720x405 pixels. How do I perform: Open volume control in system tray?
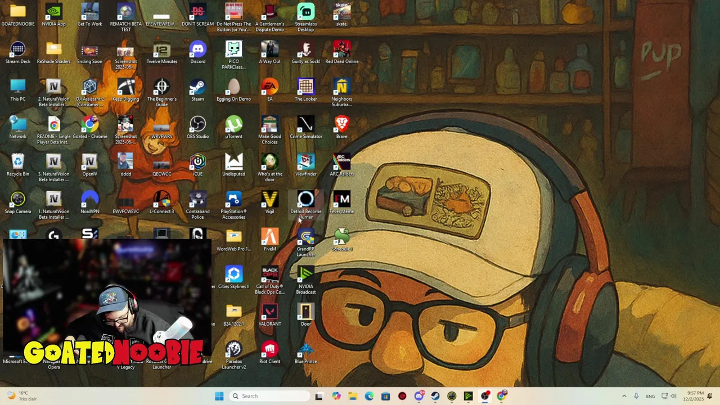673,396
